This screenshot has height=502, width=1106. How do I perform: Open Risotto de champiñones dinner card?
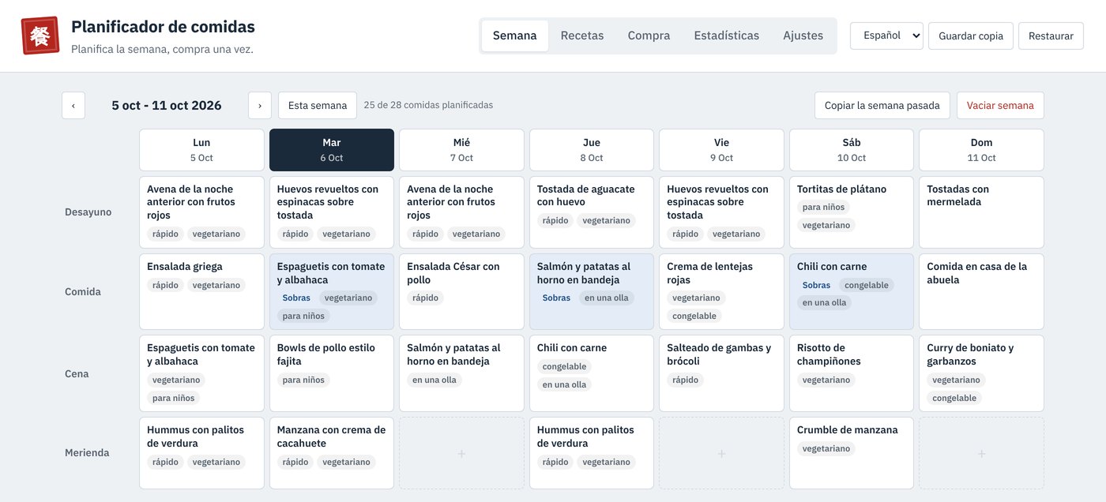pos(852,373)
